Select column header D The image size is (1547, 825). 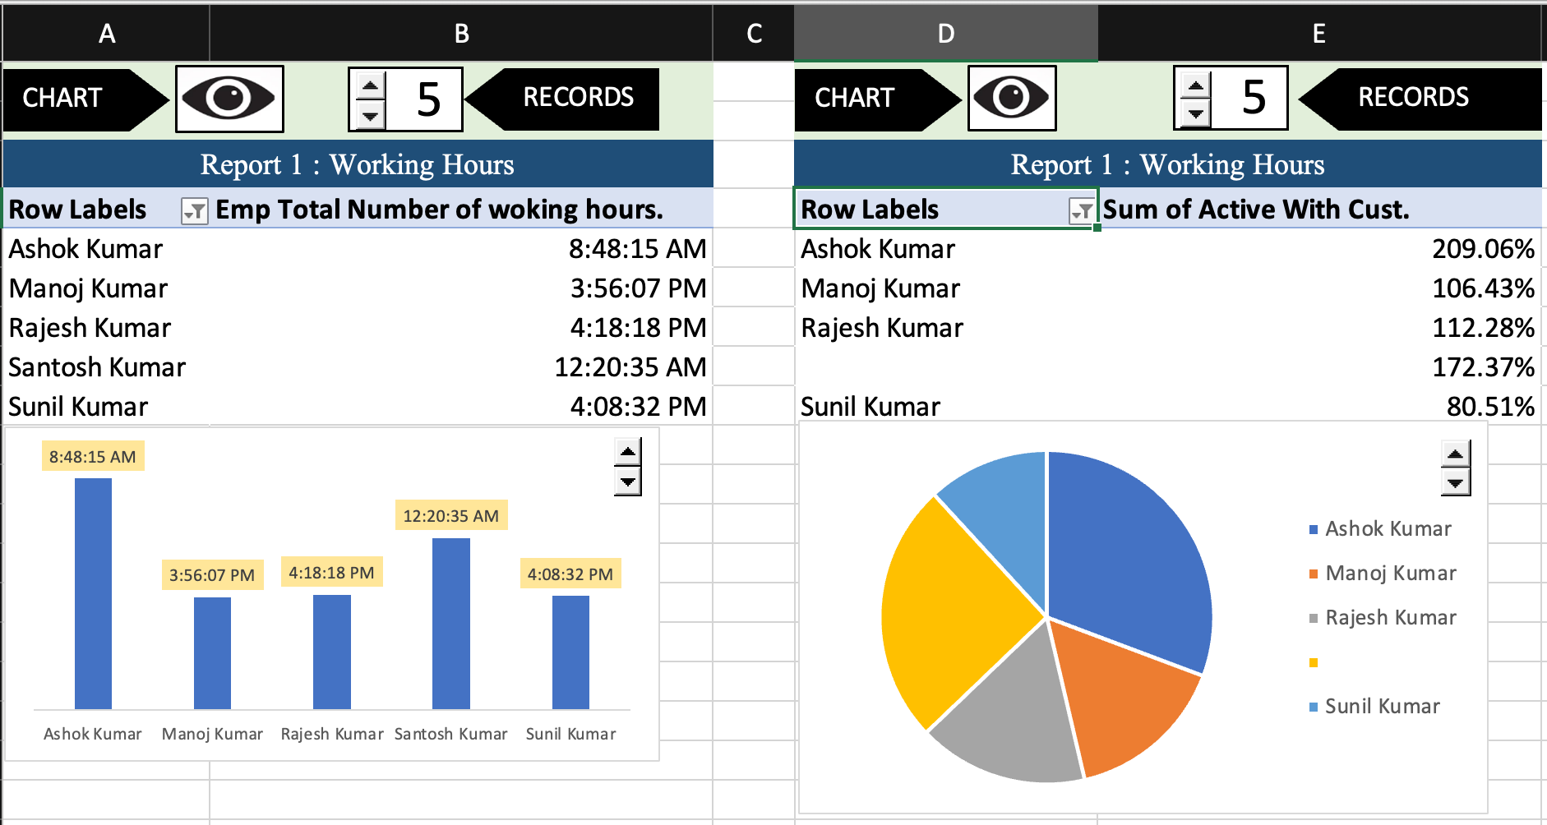[x=944, y=34]
